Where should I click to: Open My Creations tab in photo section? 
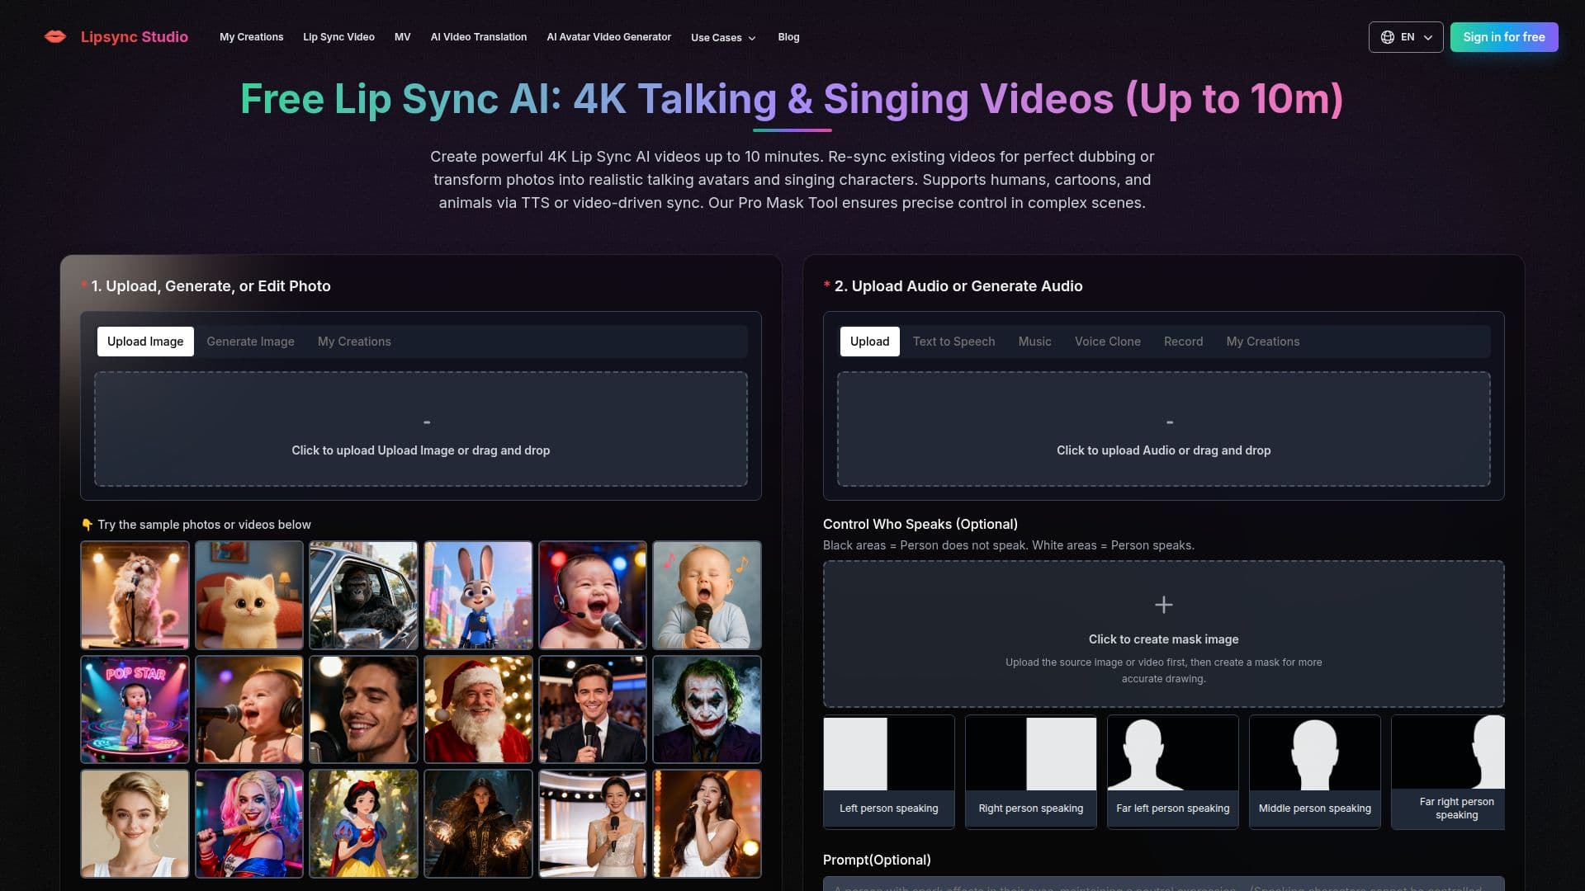(x=354, y=342)
